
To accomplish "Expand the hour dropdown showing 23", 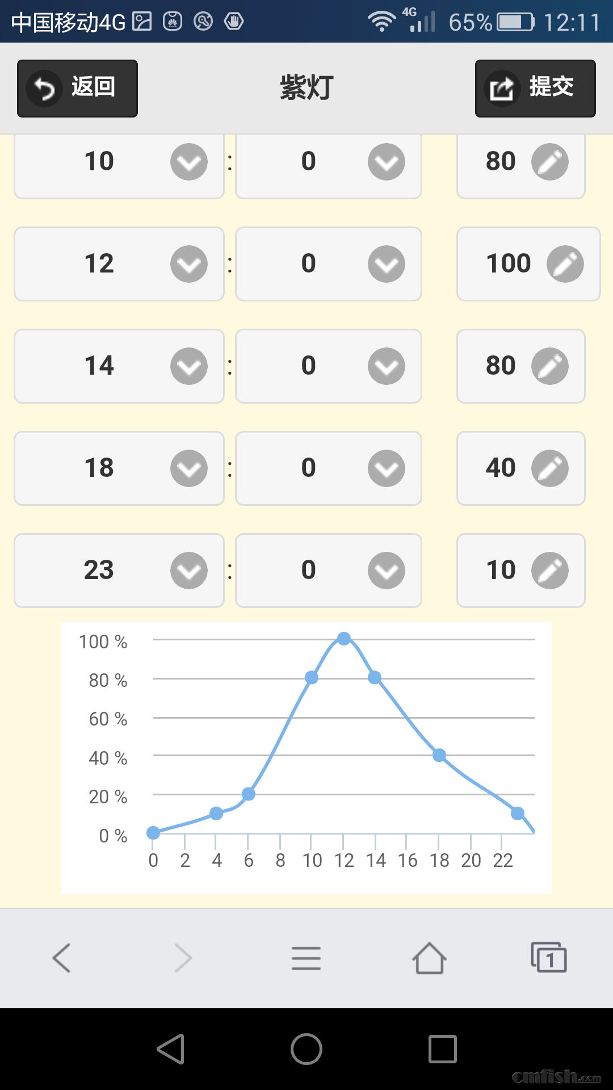I will click(x=189, y=571).
